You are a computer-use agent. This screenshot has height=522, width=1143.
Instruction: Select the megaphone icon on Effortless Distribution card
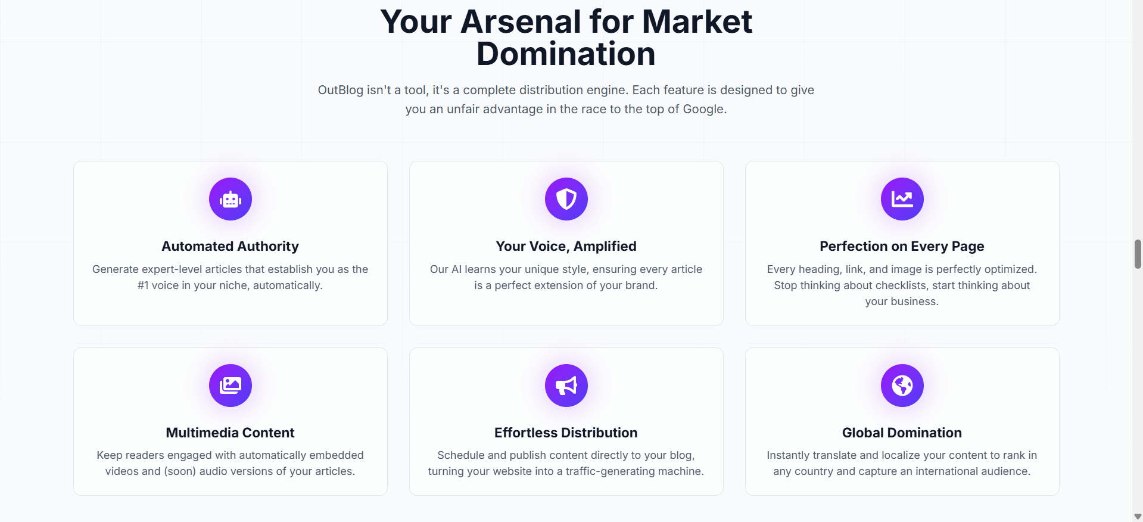pyautogui.click(x=566, y=386)
